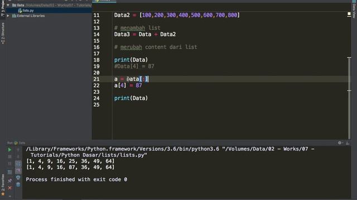This screenshot has height=200, width=357.
Task: Click the Down the stack trace arrow
Action: pyautogui.click(x=18, y=157)
